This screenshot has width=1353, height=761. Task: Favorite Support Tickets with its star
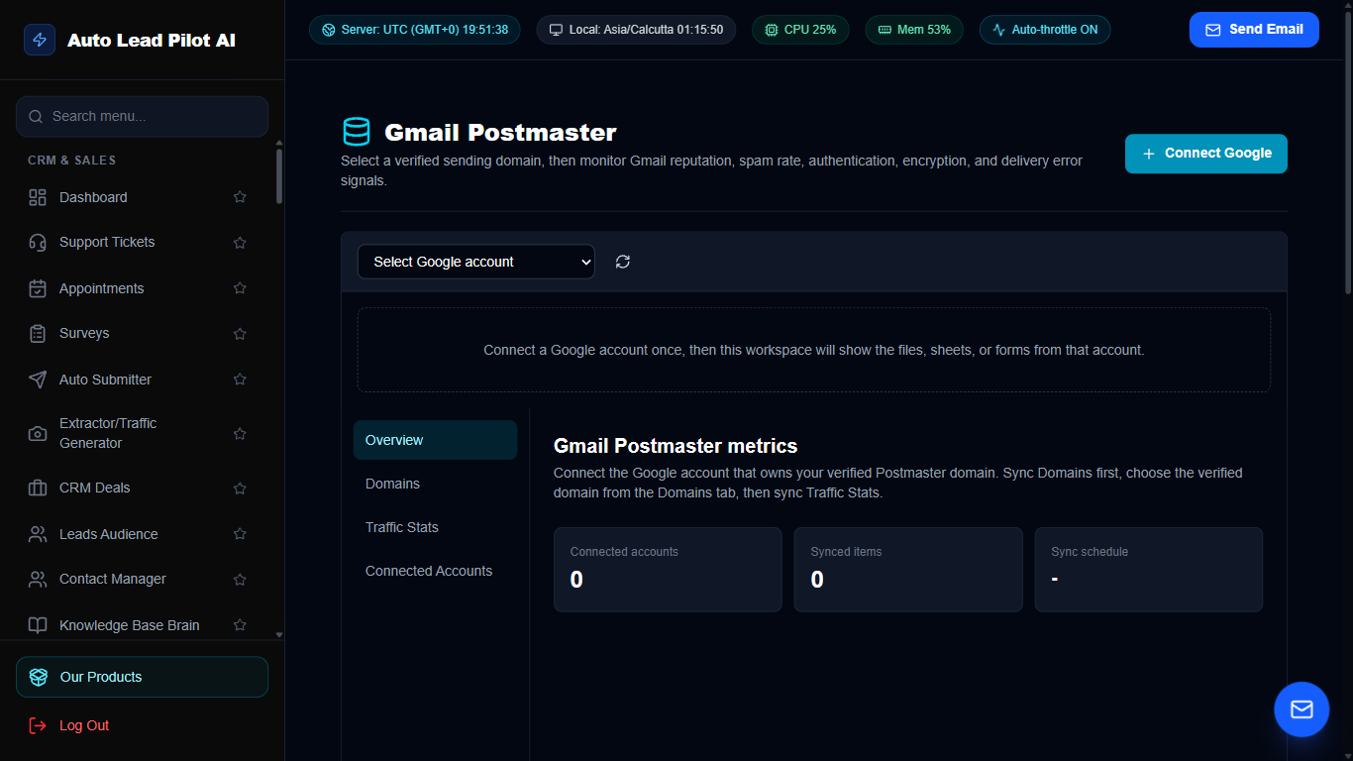(240, 243)
